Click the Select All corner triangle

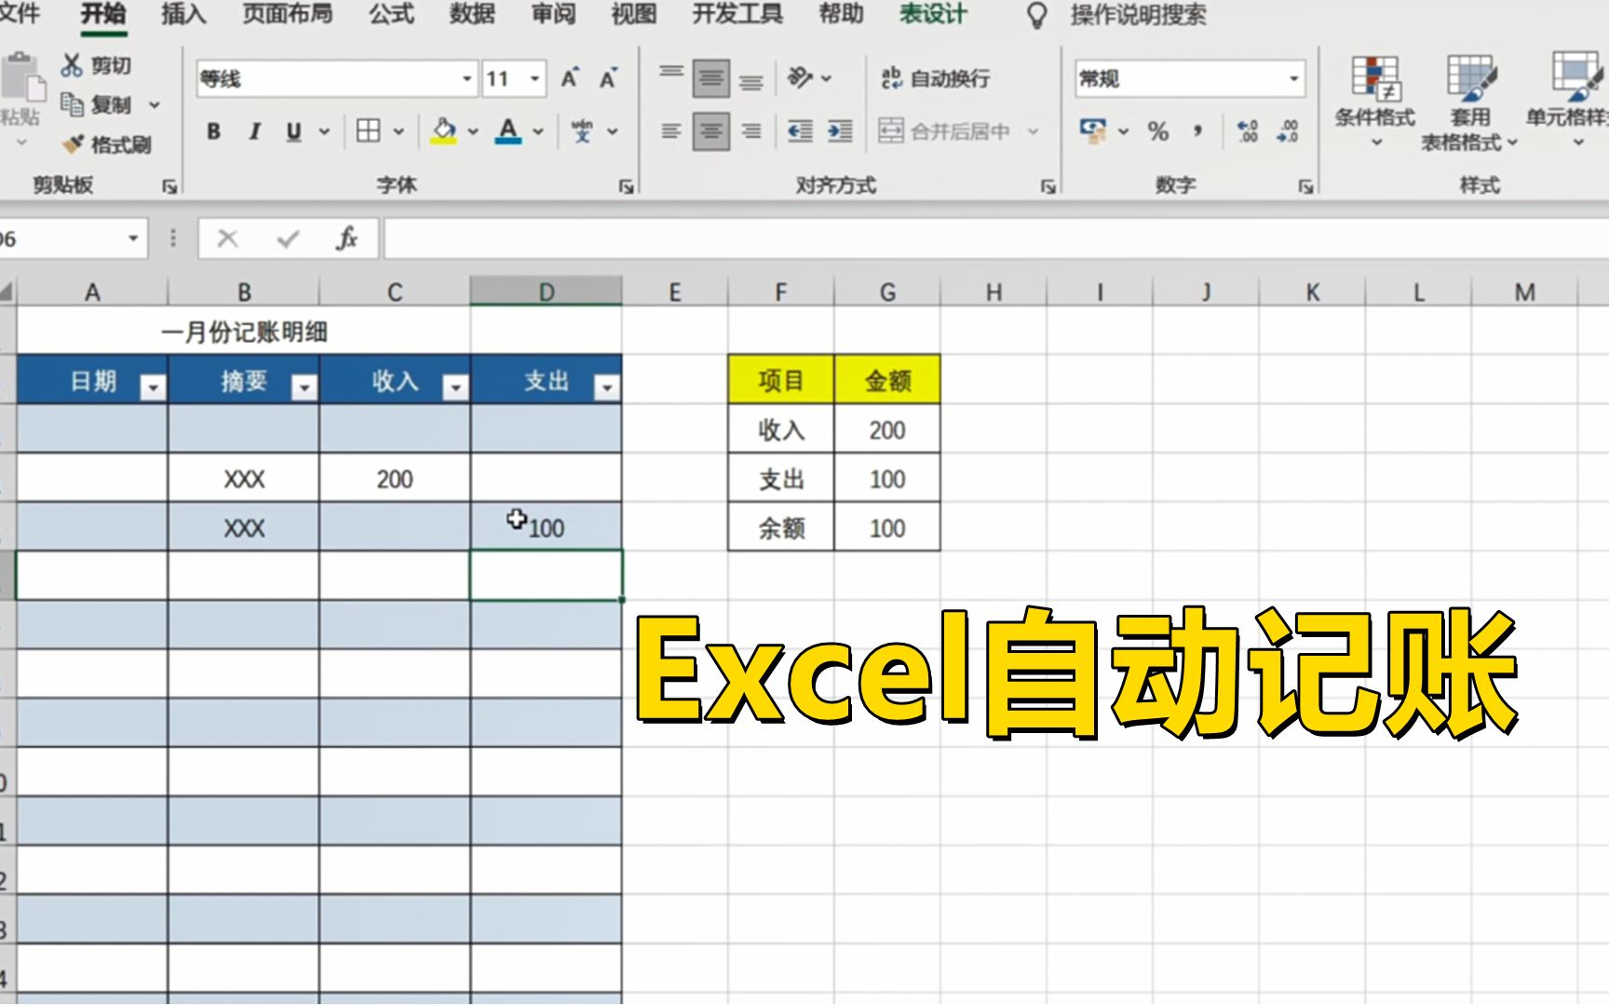[x=7, y=292]
